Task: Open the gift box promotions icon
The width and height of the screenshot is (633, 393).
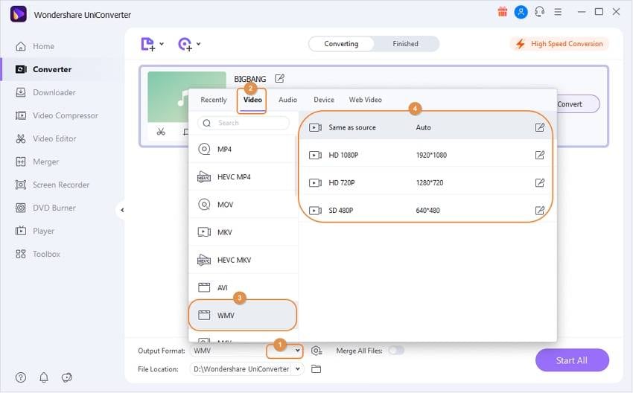Action: pos(502,12)
